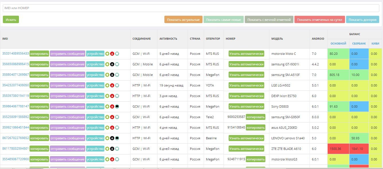Click the DEXP Ixion ES750 model cell
This screenshot has height=169, width=383.
tap(289, 96)
